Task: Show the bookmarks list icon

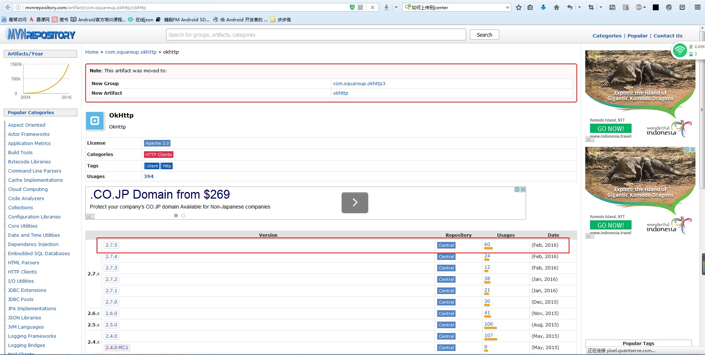Action: click(x=530, y=7)
